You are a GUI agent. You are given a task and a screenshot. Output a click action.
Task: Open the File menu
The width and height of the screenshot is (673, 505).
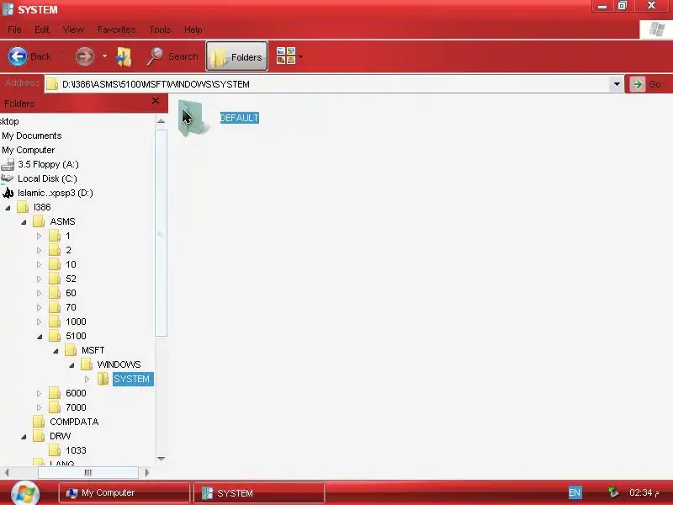pyautogui.click(x=14, y=29)
